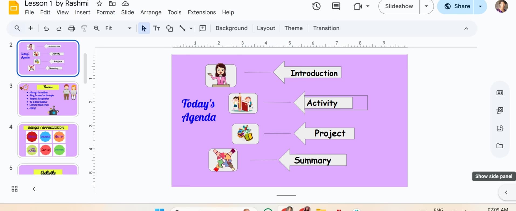Open the slide templates side panel icon
Image resolution: width=516 pixels, height=211 pixels.
tap(500, 110)
